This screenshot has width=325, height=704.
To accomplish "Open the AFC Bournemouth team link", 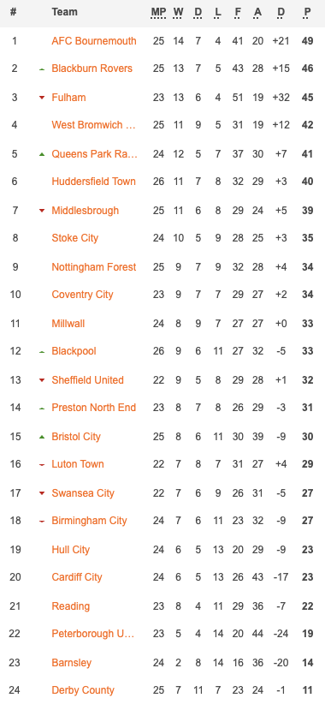I will 94,41.
